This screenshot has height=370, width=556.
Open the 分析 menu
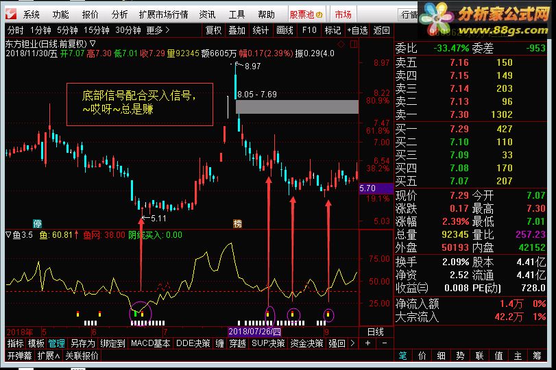tap(119, 14)
